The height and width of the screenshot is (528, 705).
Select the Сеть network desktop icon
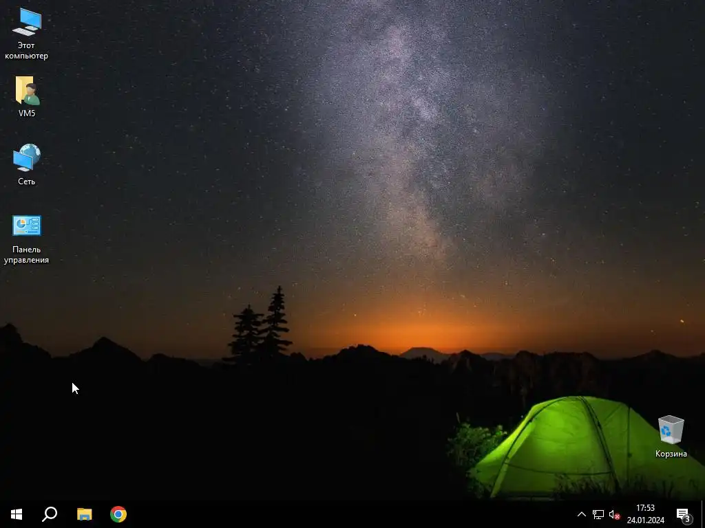click(x=27, y=164)
